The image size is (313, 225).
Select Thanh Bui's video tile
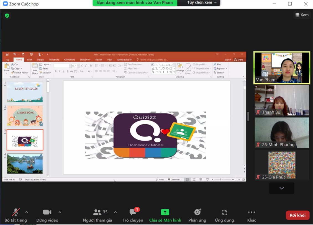click(281, 100)
